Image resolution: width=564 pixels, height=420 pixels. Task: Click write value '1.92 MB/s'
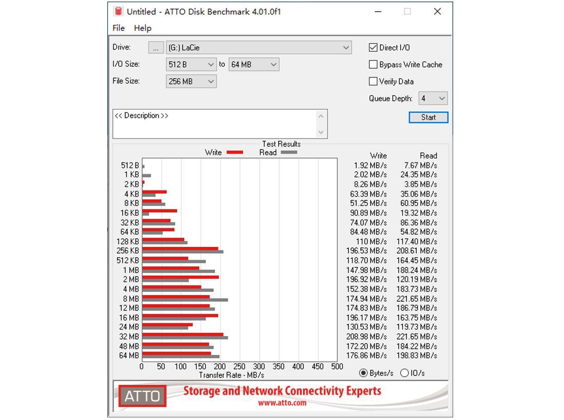pyautogui.click(x=370, y=165)
